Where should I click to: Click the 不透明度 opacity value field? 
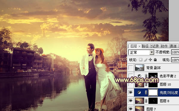(175, 52)
